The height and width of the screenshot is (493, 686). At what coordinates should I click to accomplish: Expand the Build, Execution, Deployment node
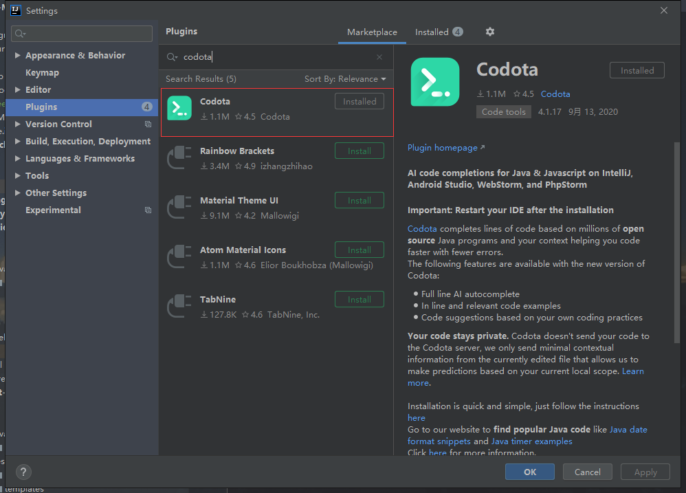point(18,142)
